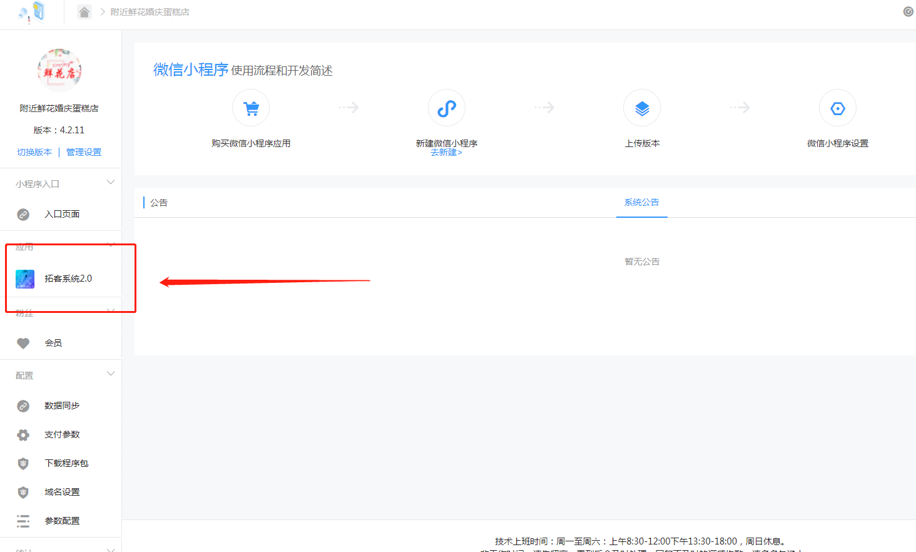Click the 微信小程序 heading text
Image resolution: width=916 pixels, height=552 pixels.
pyautogui.click(x=191, y=69)
